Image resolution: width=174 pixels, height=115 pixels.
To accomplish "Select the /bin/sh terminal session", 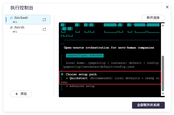I will coord(28,29).
